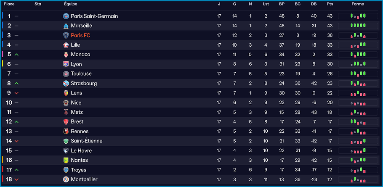The height and width of the screenshot is (187, 383).
Task: Click the Strasbourg club crest icon
Action: pyautogui.click(x=66, y=83)
